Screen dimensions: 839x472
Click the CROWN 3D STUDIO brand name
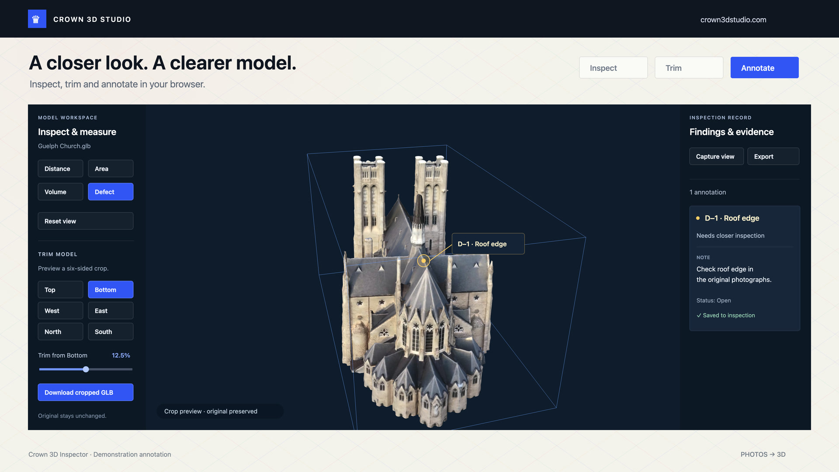[92, 20]
